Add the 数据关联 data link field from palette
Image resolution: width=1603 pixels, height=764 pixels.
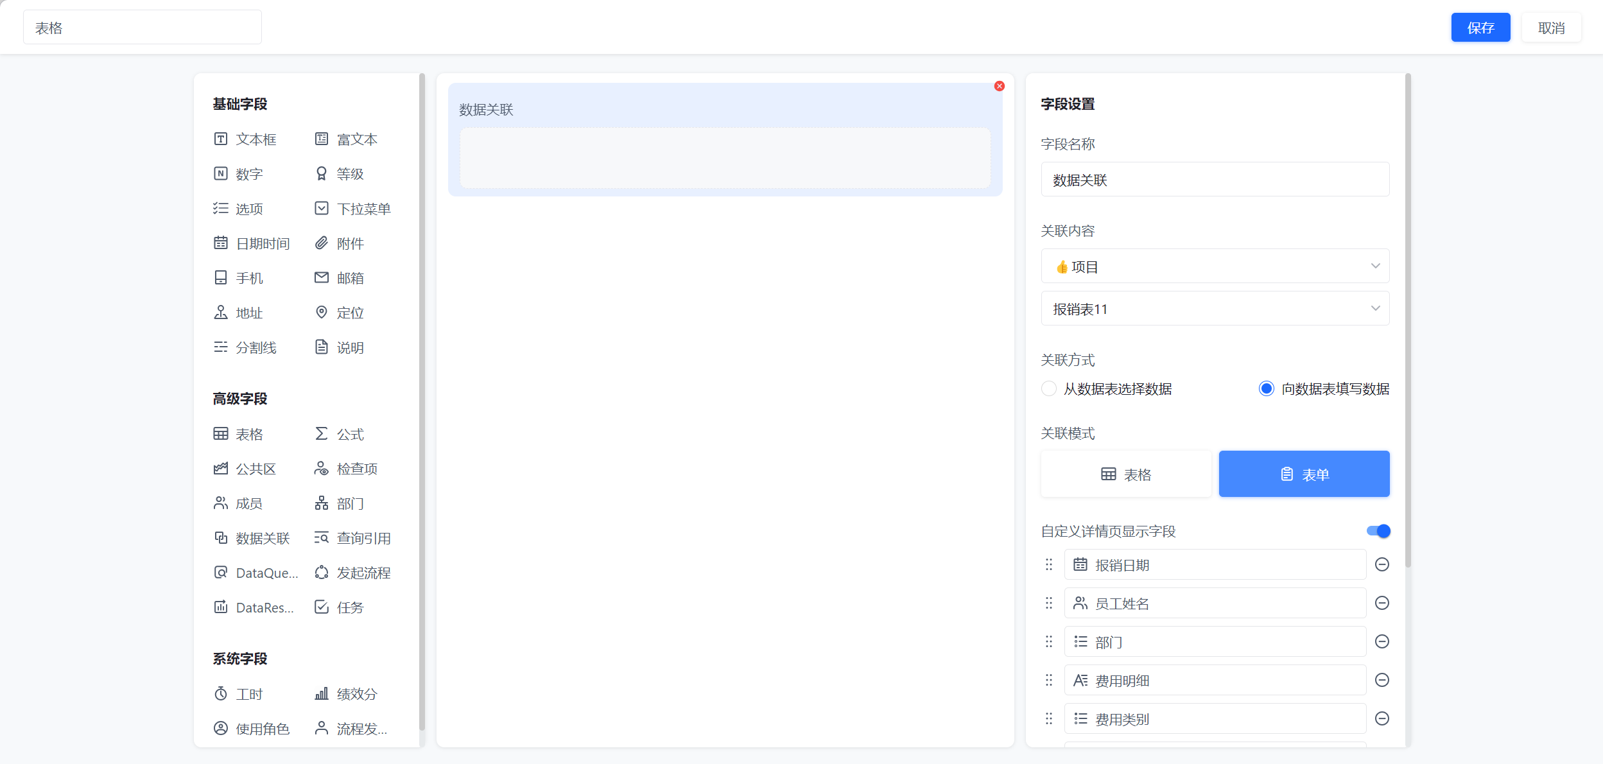click(x=252, y=538)
